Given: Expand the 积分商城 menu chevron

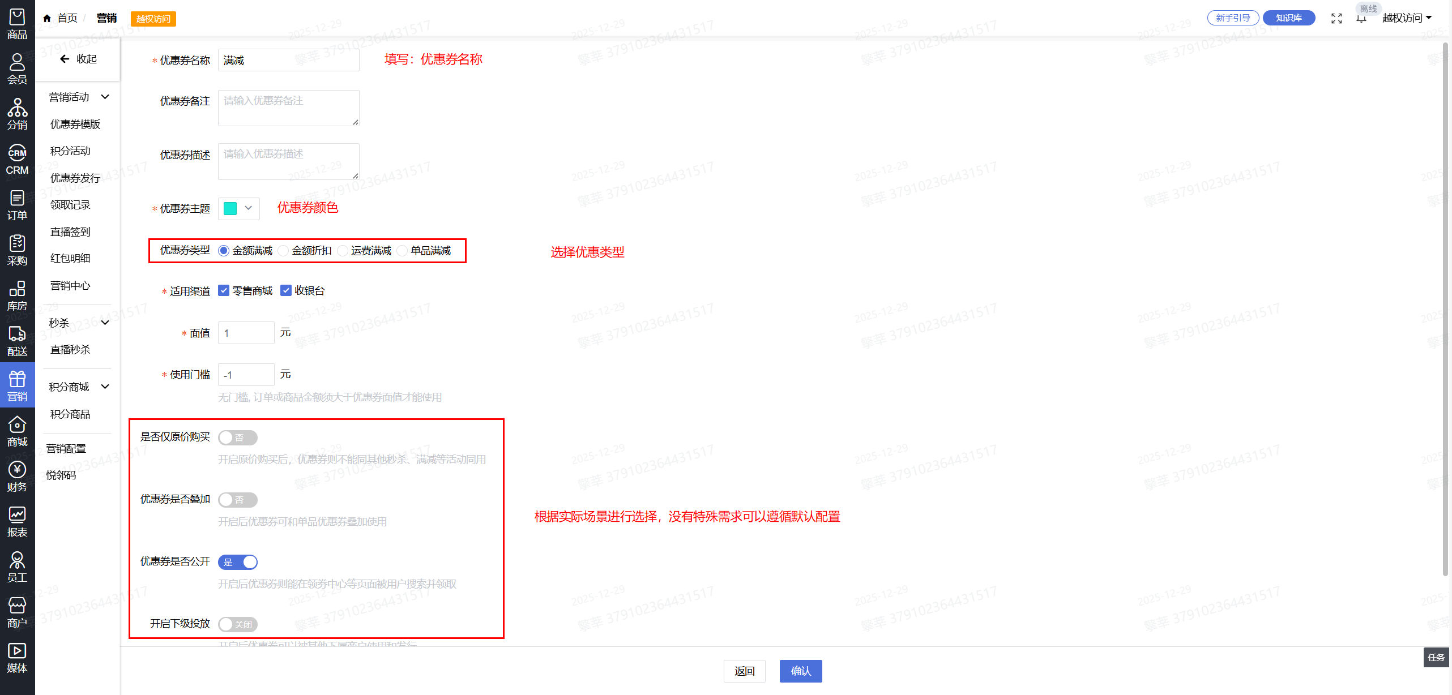Looking at the screenshot, I should 105,387.
